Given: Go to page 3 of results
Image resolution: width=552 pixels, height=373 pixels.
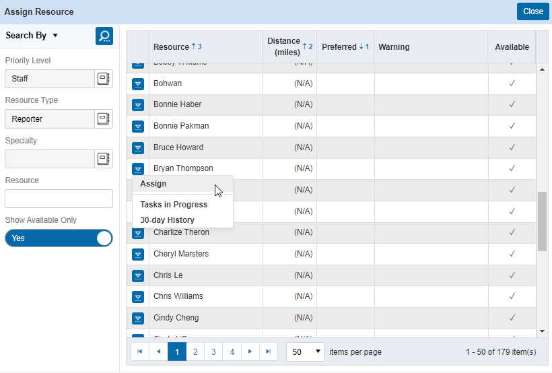Looking at the screenshot, I should point(213,351).
